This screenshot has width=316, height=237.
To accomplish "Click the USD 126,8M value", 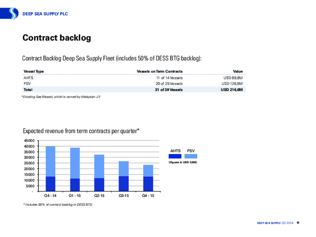I will click(x=232, y=83).
